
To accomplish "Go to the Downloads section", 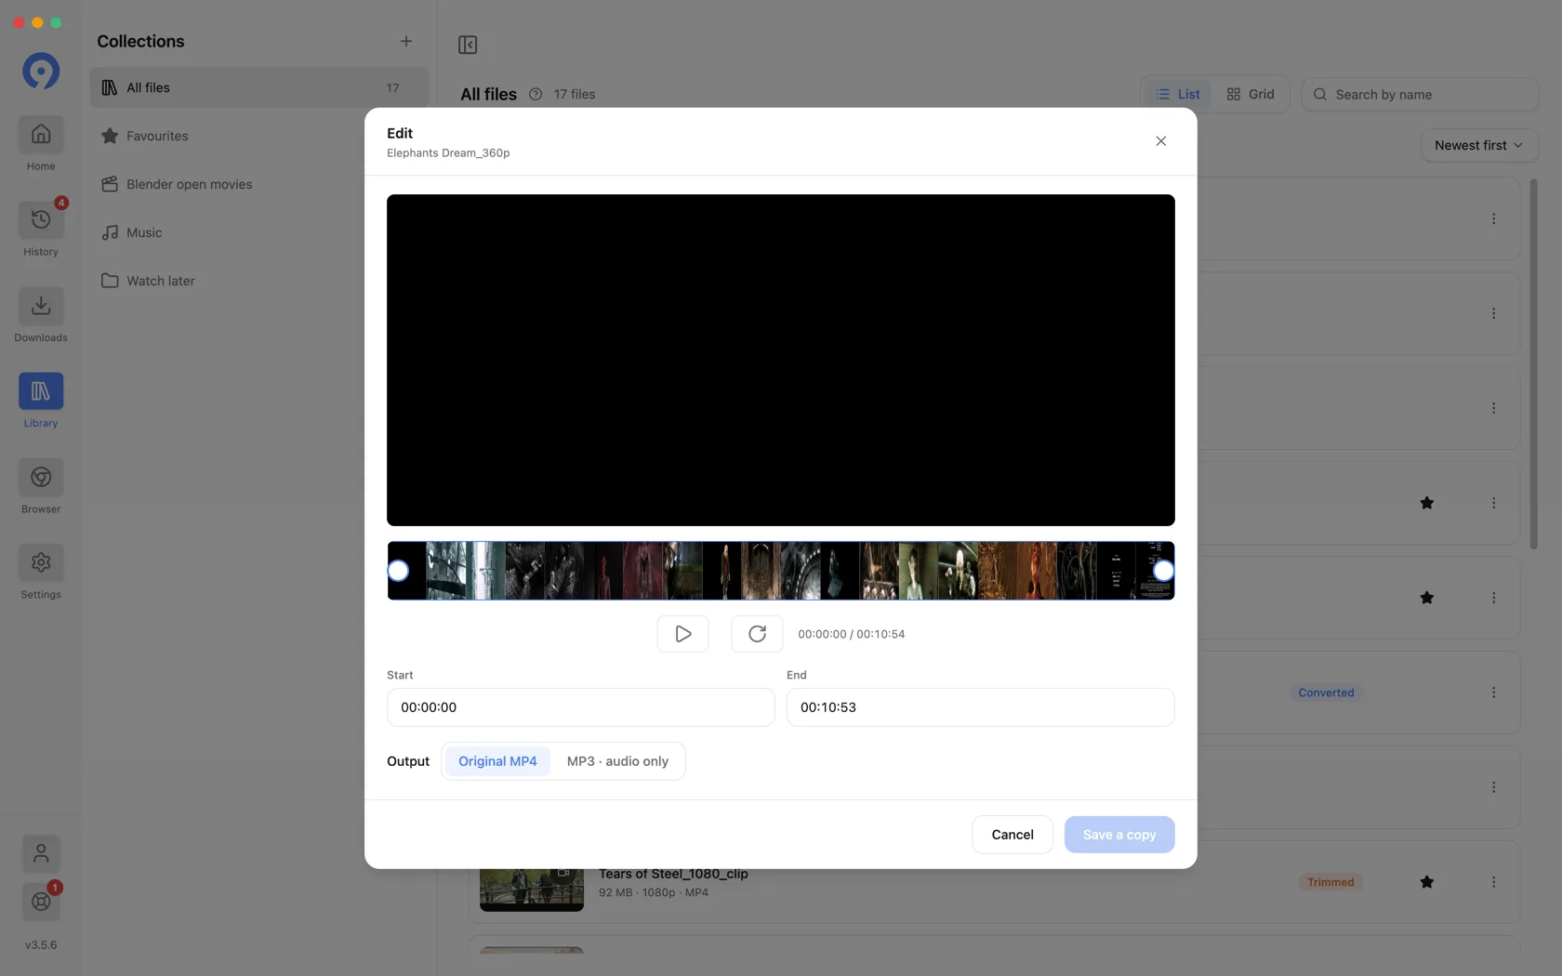I will click(41, 315).
